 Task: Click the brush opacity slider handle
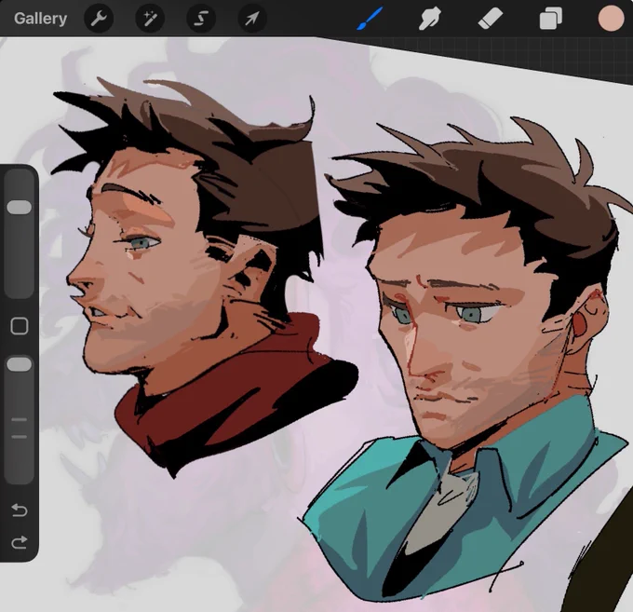point(20,364)
